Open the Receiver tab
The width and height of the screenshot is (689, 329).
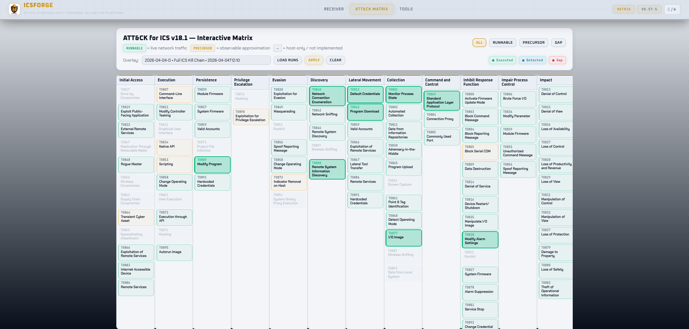[x=333, y=9]
